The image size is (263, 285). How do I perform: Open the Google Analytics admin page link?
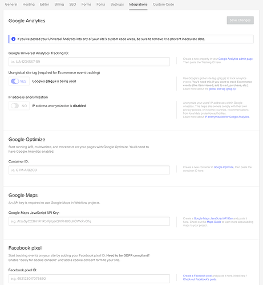pos(236,59)
